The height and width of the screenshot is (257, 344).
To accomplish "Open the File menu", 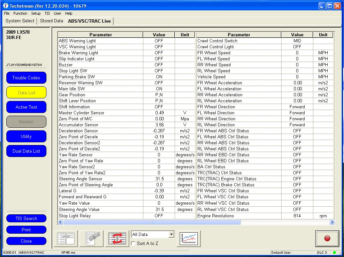I will pos(7,13).
